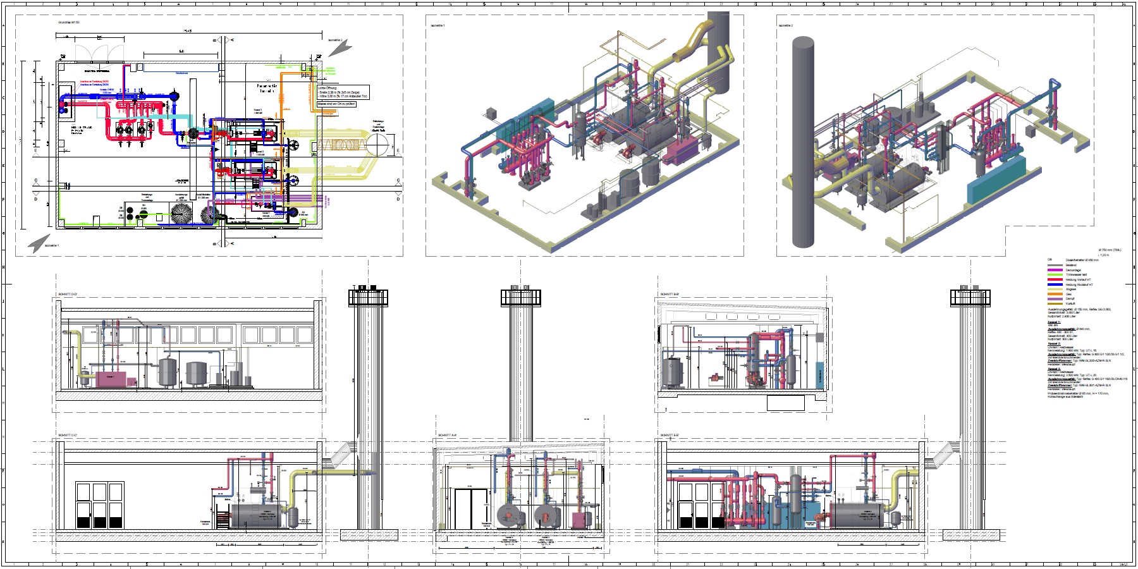Click the 'Abgase' legend label
This screenshot has height=569, width=1138.
click(x=1071, y=289)
